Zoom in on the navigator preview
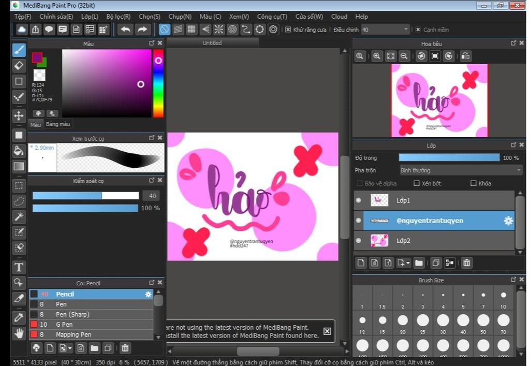 click(377, 56)
